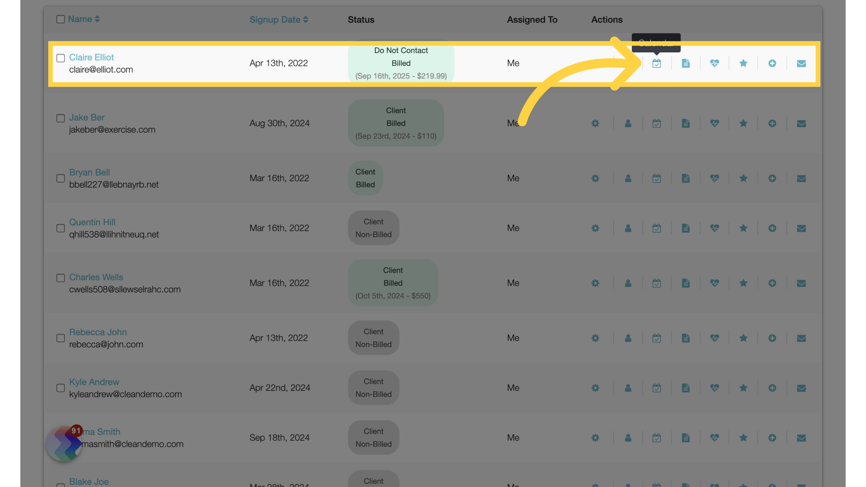This screenshot has height=487, width=866.
Task: Open Claire Elliot's client profile link
Action: (x=92, y=57)
